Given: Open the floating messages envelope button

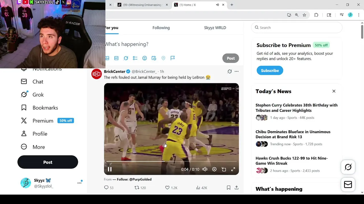Looking at the screenshot, I should tap(348, 185).
